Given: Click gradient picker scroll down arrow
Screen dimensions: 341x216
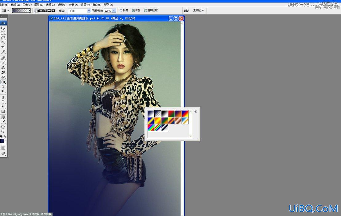Looking at the screenshot, I should (x=191, y=136).
